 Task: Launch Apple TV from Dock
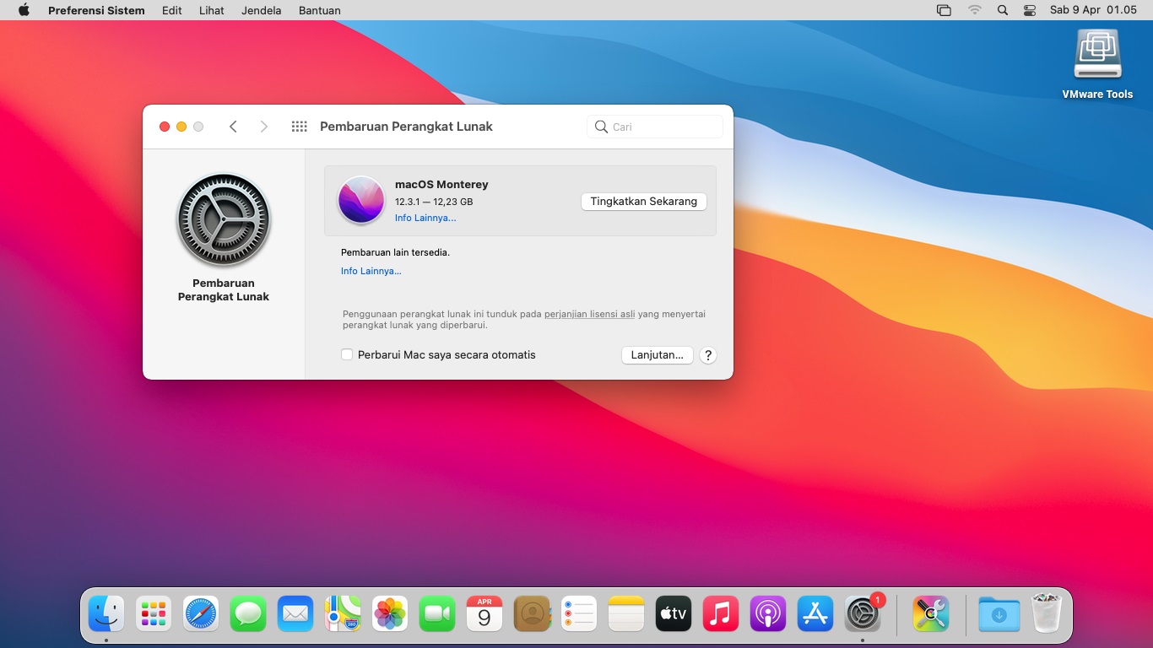pos(674,613)
